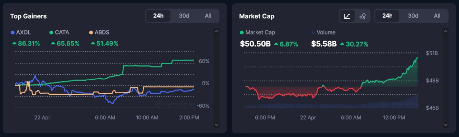
Task: Select All tab in Market Cap panel
Action: coord(437,16)
